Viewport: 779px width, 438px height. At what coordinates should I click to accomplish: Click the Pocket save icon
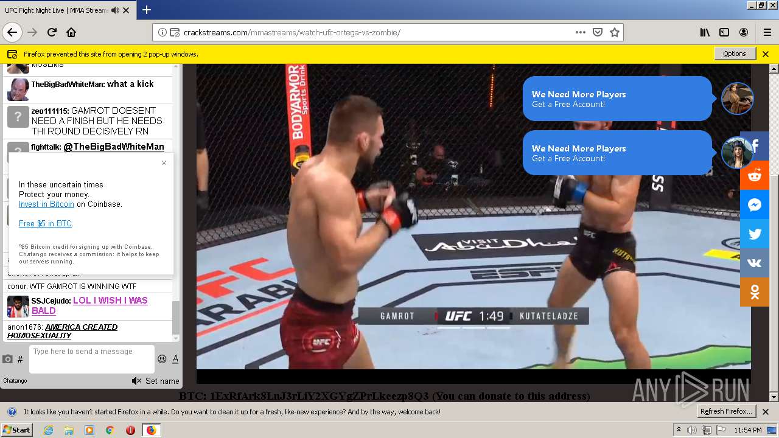tap(598, 32)
